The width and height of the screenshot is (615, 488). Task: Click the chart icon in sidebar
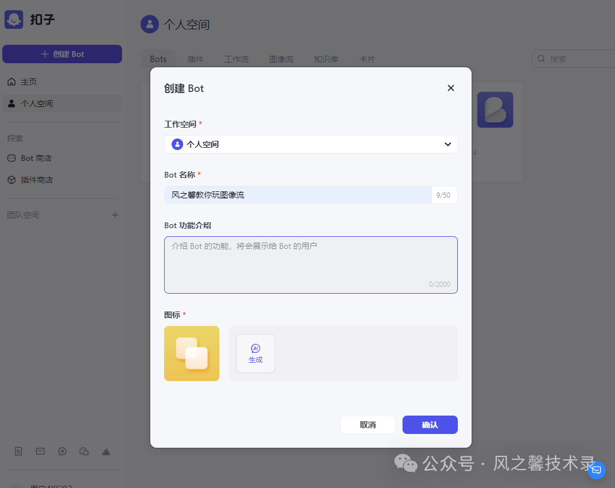(x=106, y=451)
